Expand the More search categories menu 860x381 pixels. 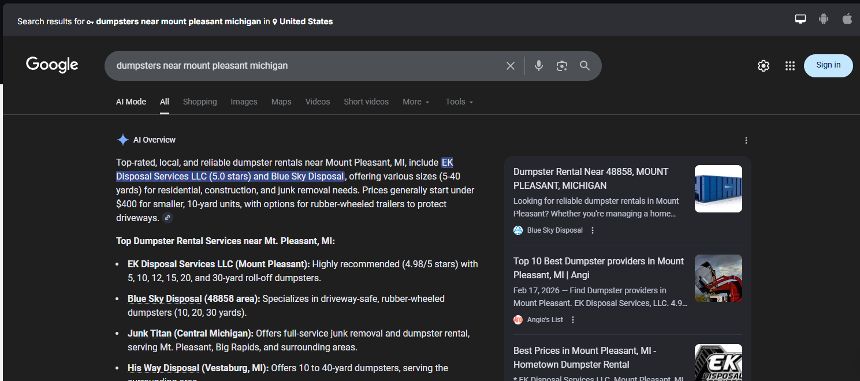[x=415, y=102]
